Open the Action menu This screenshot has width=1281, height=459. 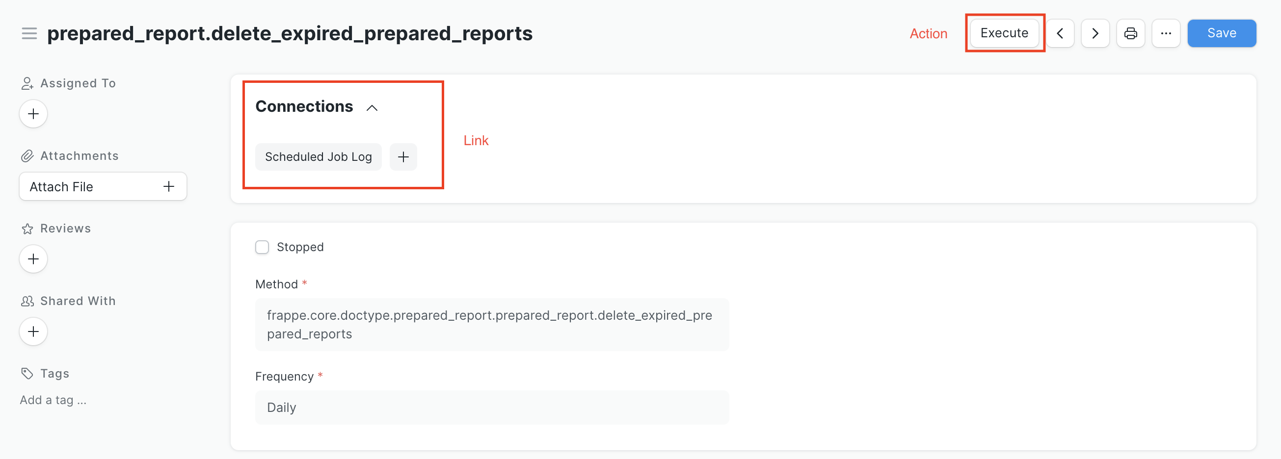[928, 33]
